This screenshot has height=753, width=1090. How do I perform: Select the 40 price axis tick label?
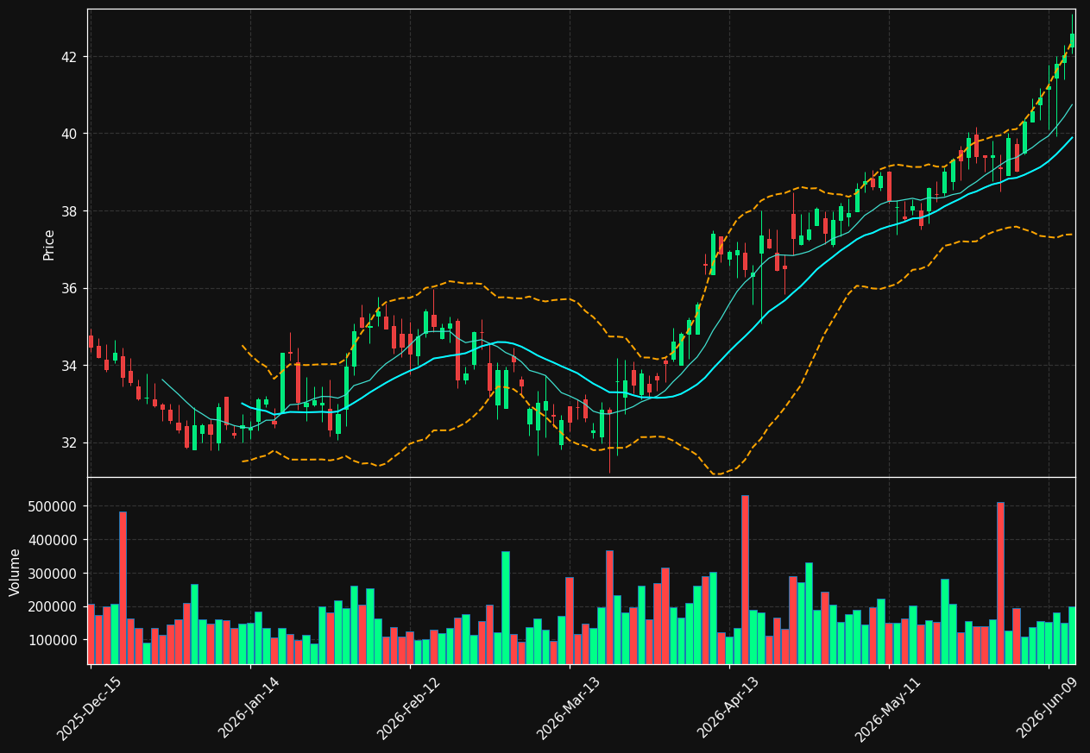(x=67, y=134)
